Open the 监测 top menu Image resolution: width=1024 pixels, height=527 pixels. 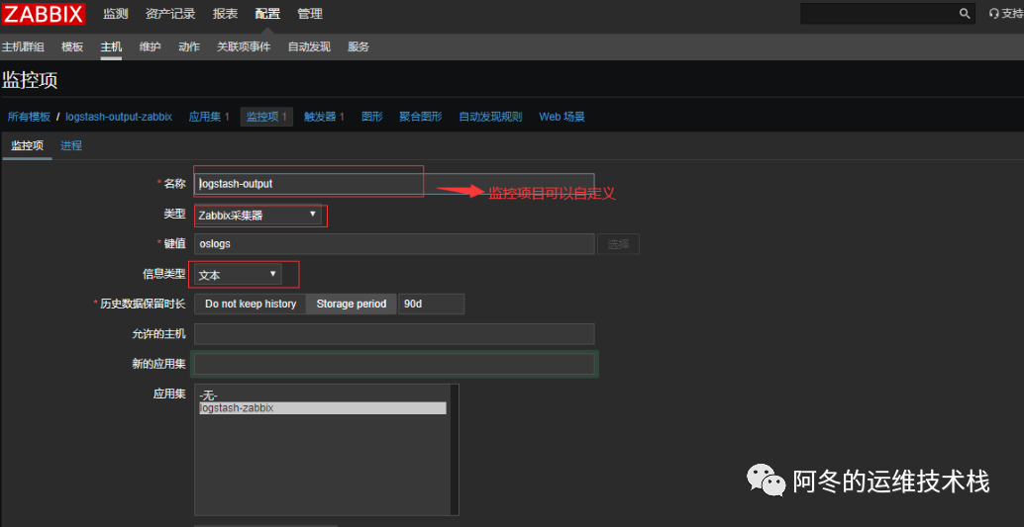[116, 14]
